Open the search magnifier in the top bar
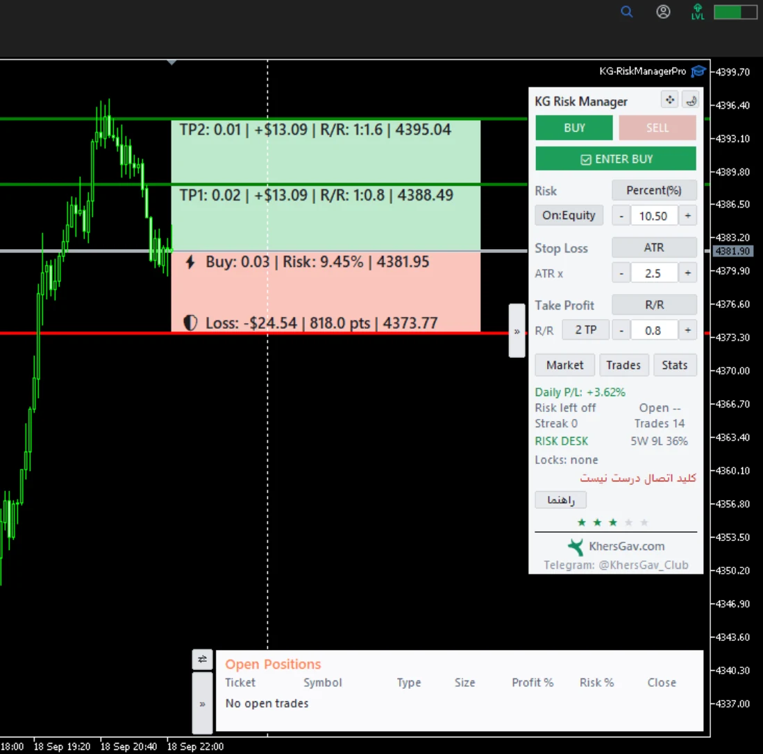This screenshot has width=763, height=754. point(627,12)
